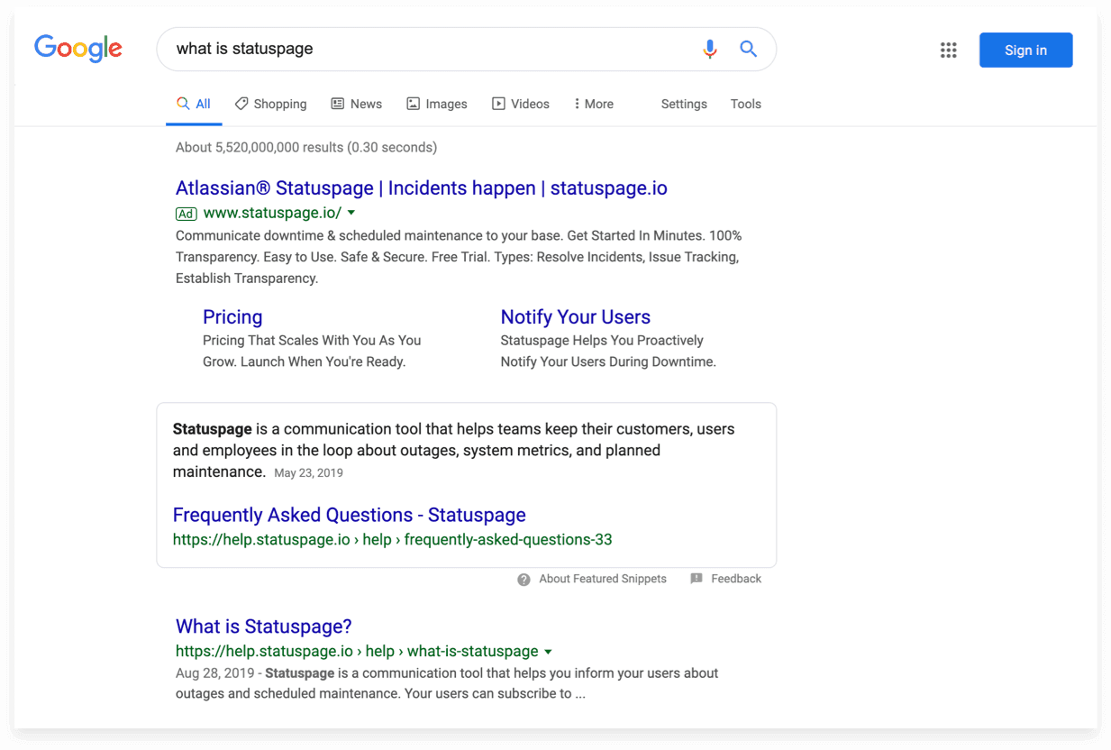This screenshot has width=1111, height=750.
Task: Open the More search options dropdown
Action: pos(592,103)
